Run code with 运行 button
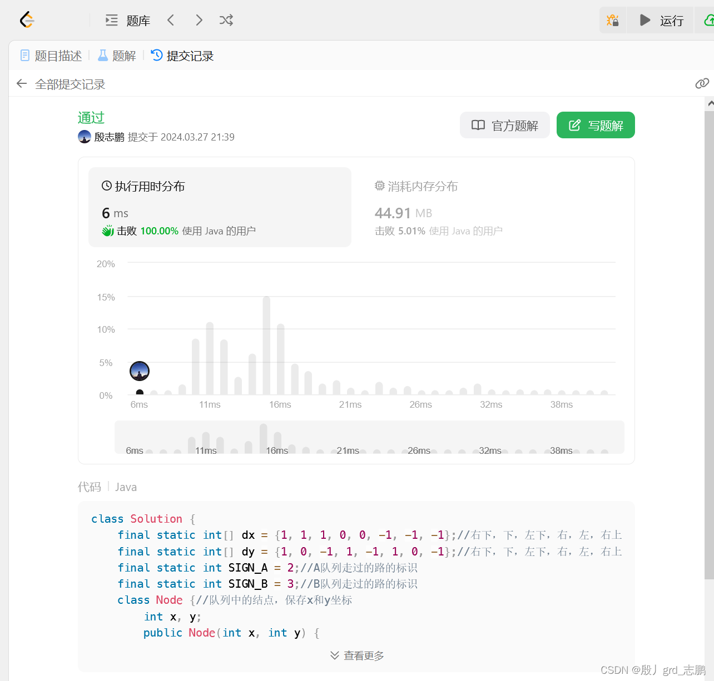 coord(661,21)
